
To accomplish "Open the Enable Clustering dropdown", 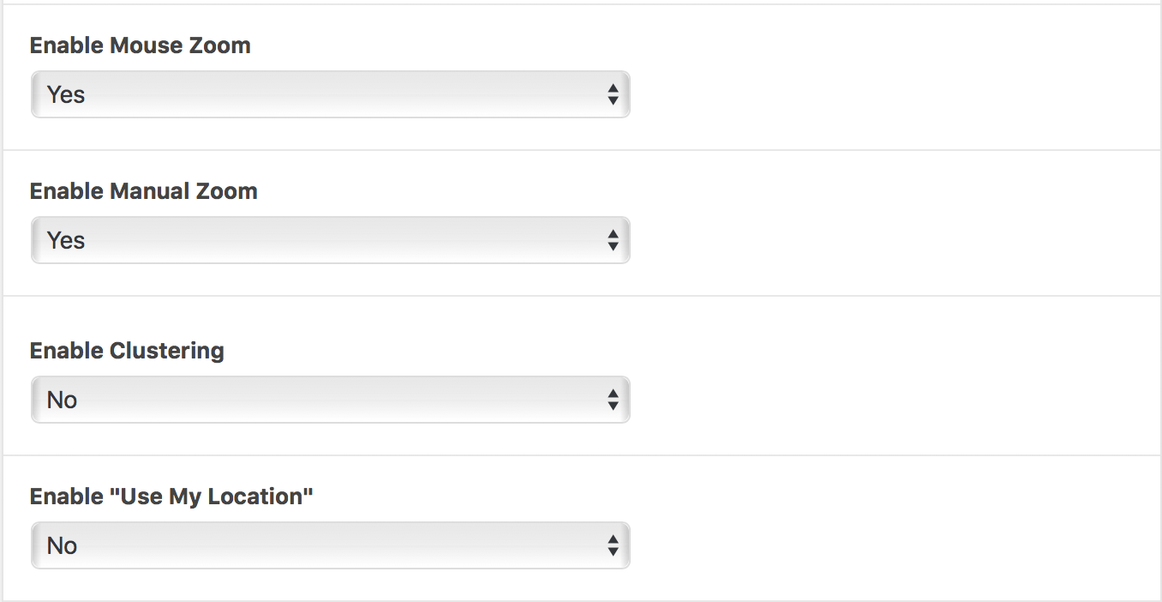I will pos(330,400).
